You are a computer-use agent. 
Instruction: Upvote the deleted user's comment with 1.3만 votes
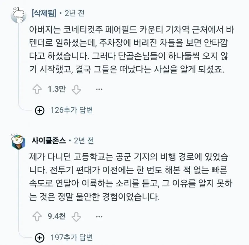click(37, 89)
